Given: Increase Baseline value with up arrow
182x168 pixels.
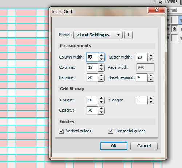Looking at the screenshot, I should coord(101,76).
